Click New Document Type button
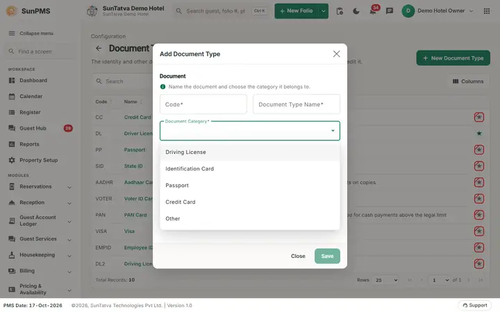The width and height of the screenshot is (500, 312). [453, 58]
